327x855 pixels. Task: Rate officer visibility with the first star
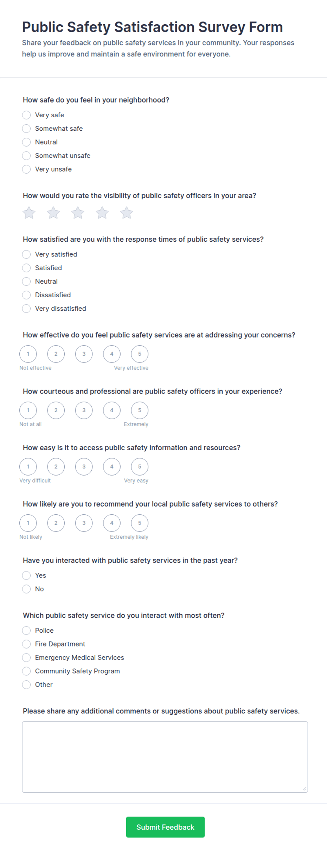pos(29,213)
